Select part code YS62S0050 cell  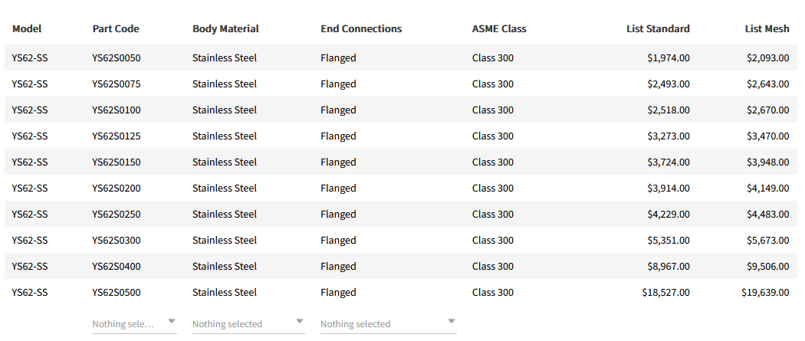click(117, 58)
